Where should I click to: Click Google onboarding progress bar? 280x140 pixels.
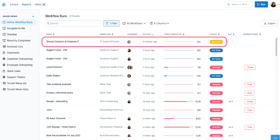(x=178, y=101)
